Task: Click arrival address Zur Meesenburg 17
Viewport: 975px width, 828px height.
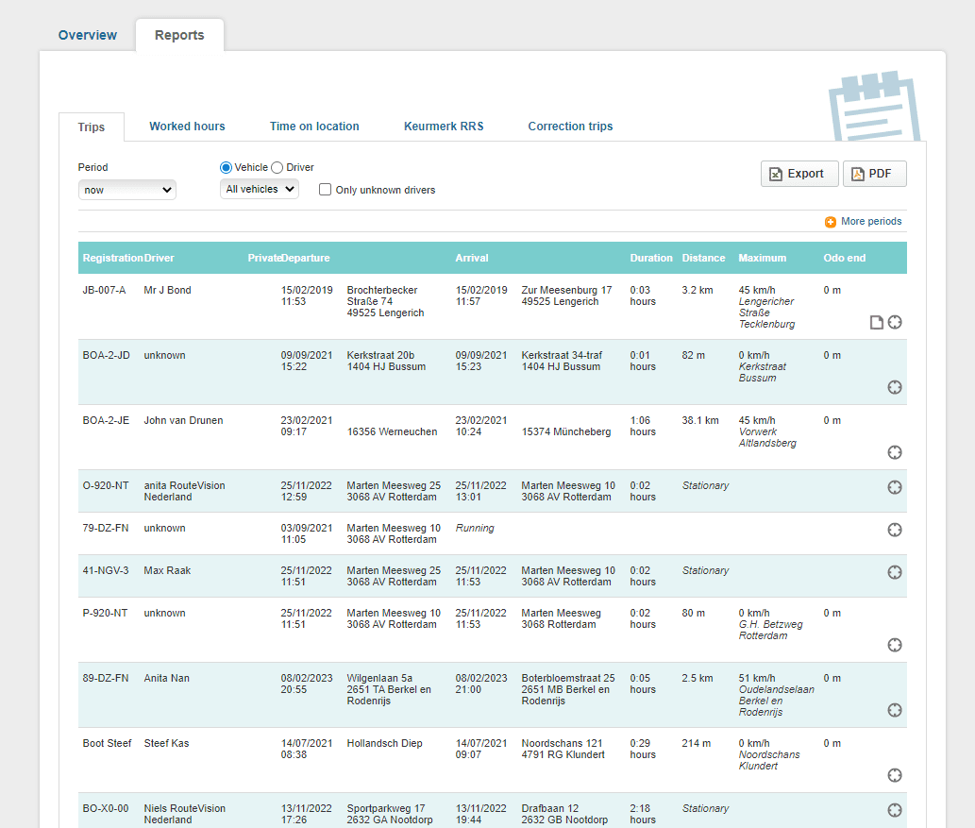Action: 566,291
